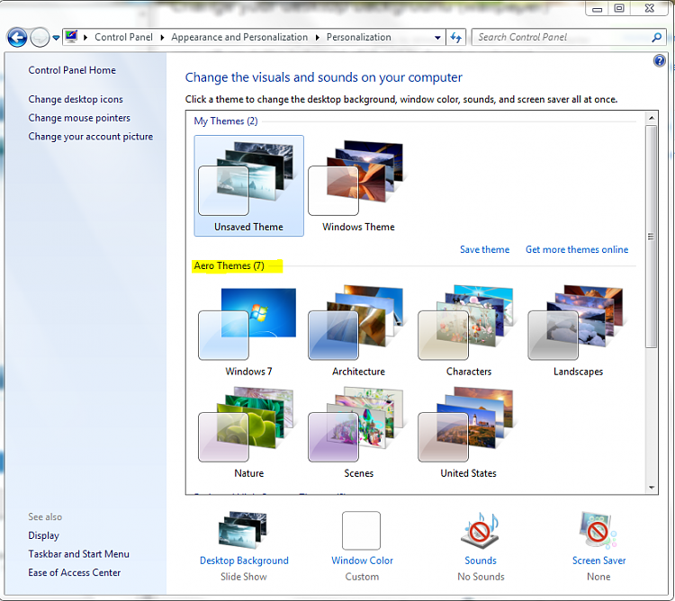Open Taskbar and Start Menu

pyautogui.click(x=79, y=554)
